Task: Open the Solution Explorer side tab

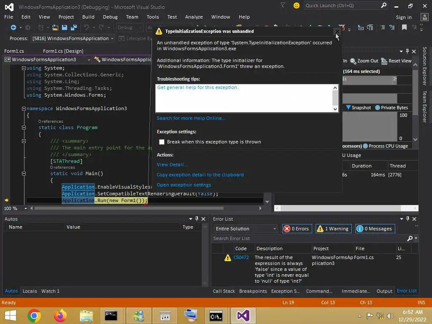Action: pos(424,66)
